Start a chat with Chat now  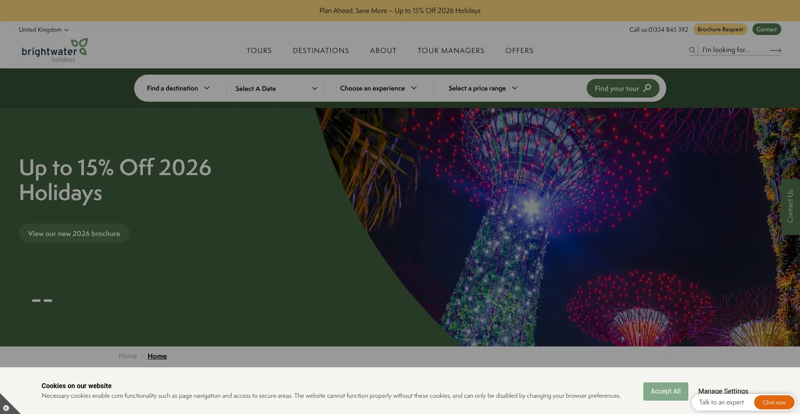(774, 402)
